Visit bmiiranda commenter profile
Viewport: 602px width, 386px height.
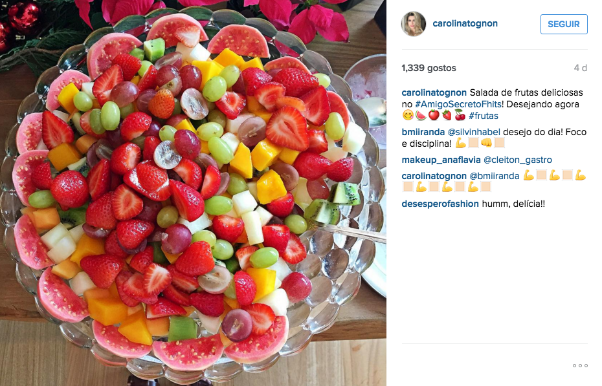click(x=423, y=133)
